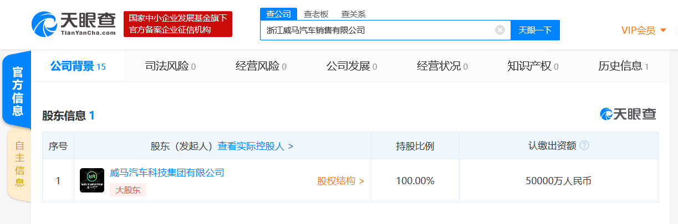Switch to the 查公司 search tab

coord(279,14)
